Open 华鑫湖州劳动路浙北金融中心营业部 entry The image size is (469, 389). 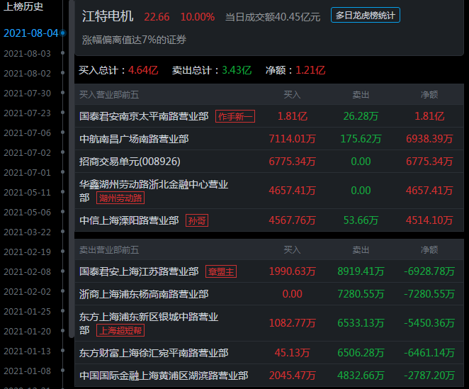tap(269, 191)
